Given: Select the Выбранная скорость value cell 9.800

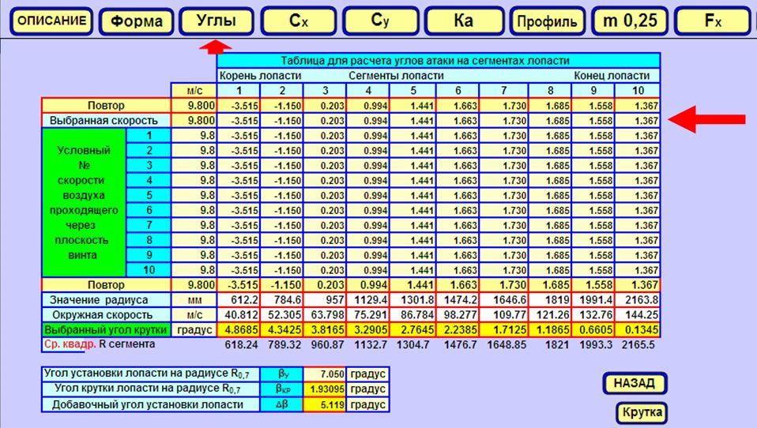Looking at the screenshot, I should (194, 121).
